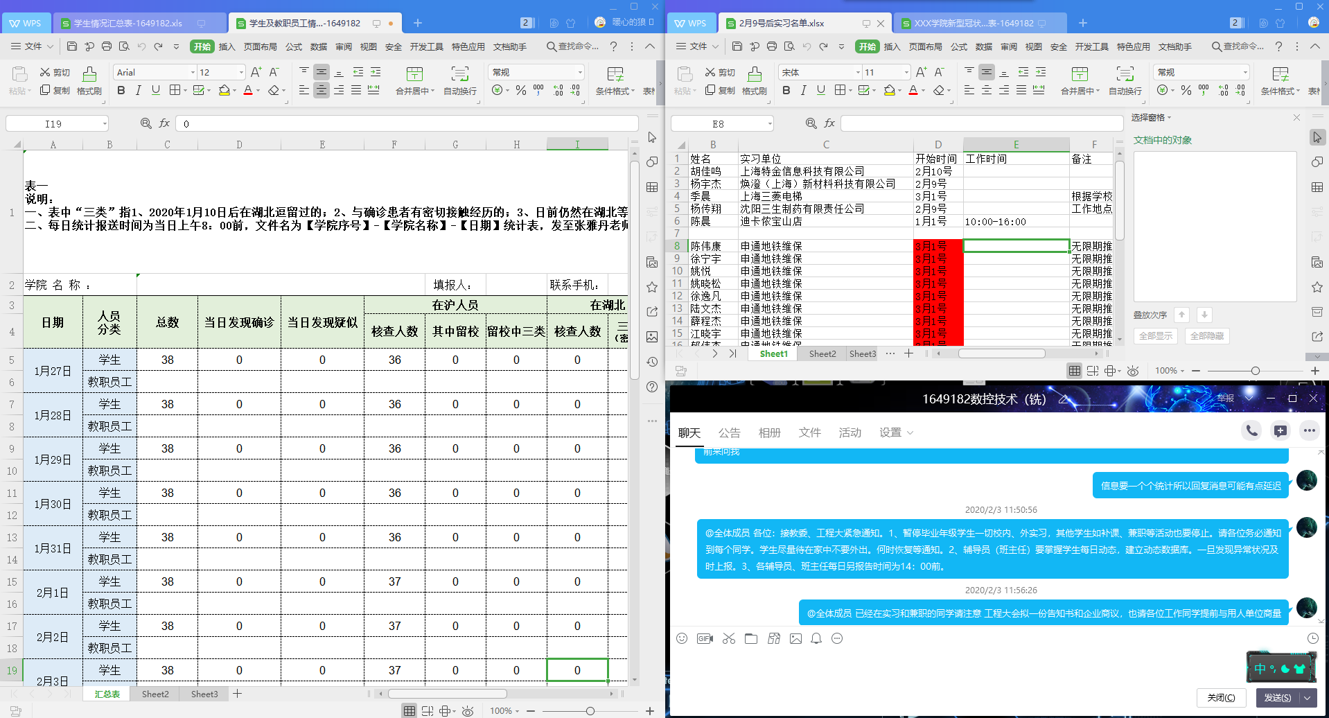
Task: Open 插入 tab in left window
Action: (227, 46)
